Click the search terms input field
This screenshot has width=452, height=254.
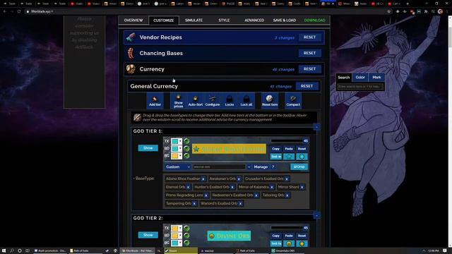pos(360,86)
